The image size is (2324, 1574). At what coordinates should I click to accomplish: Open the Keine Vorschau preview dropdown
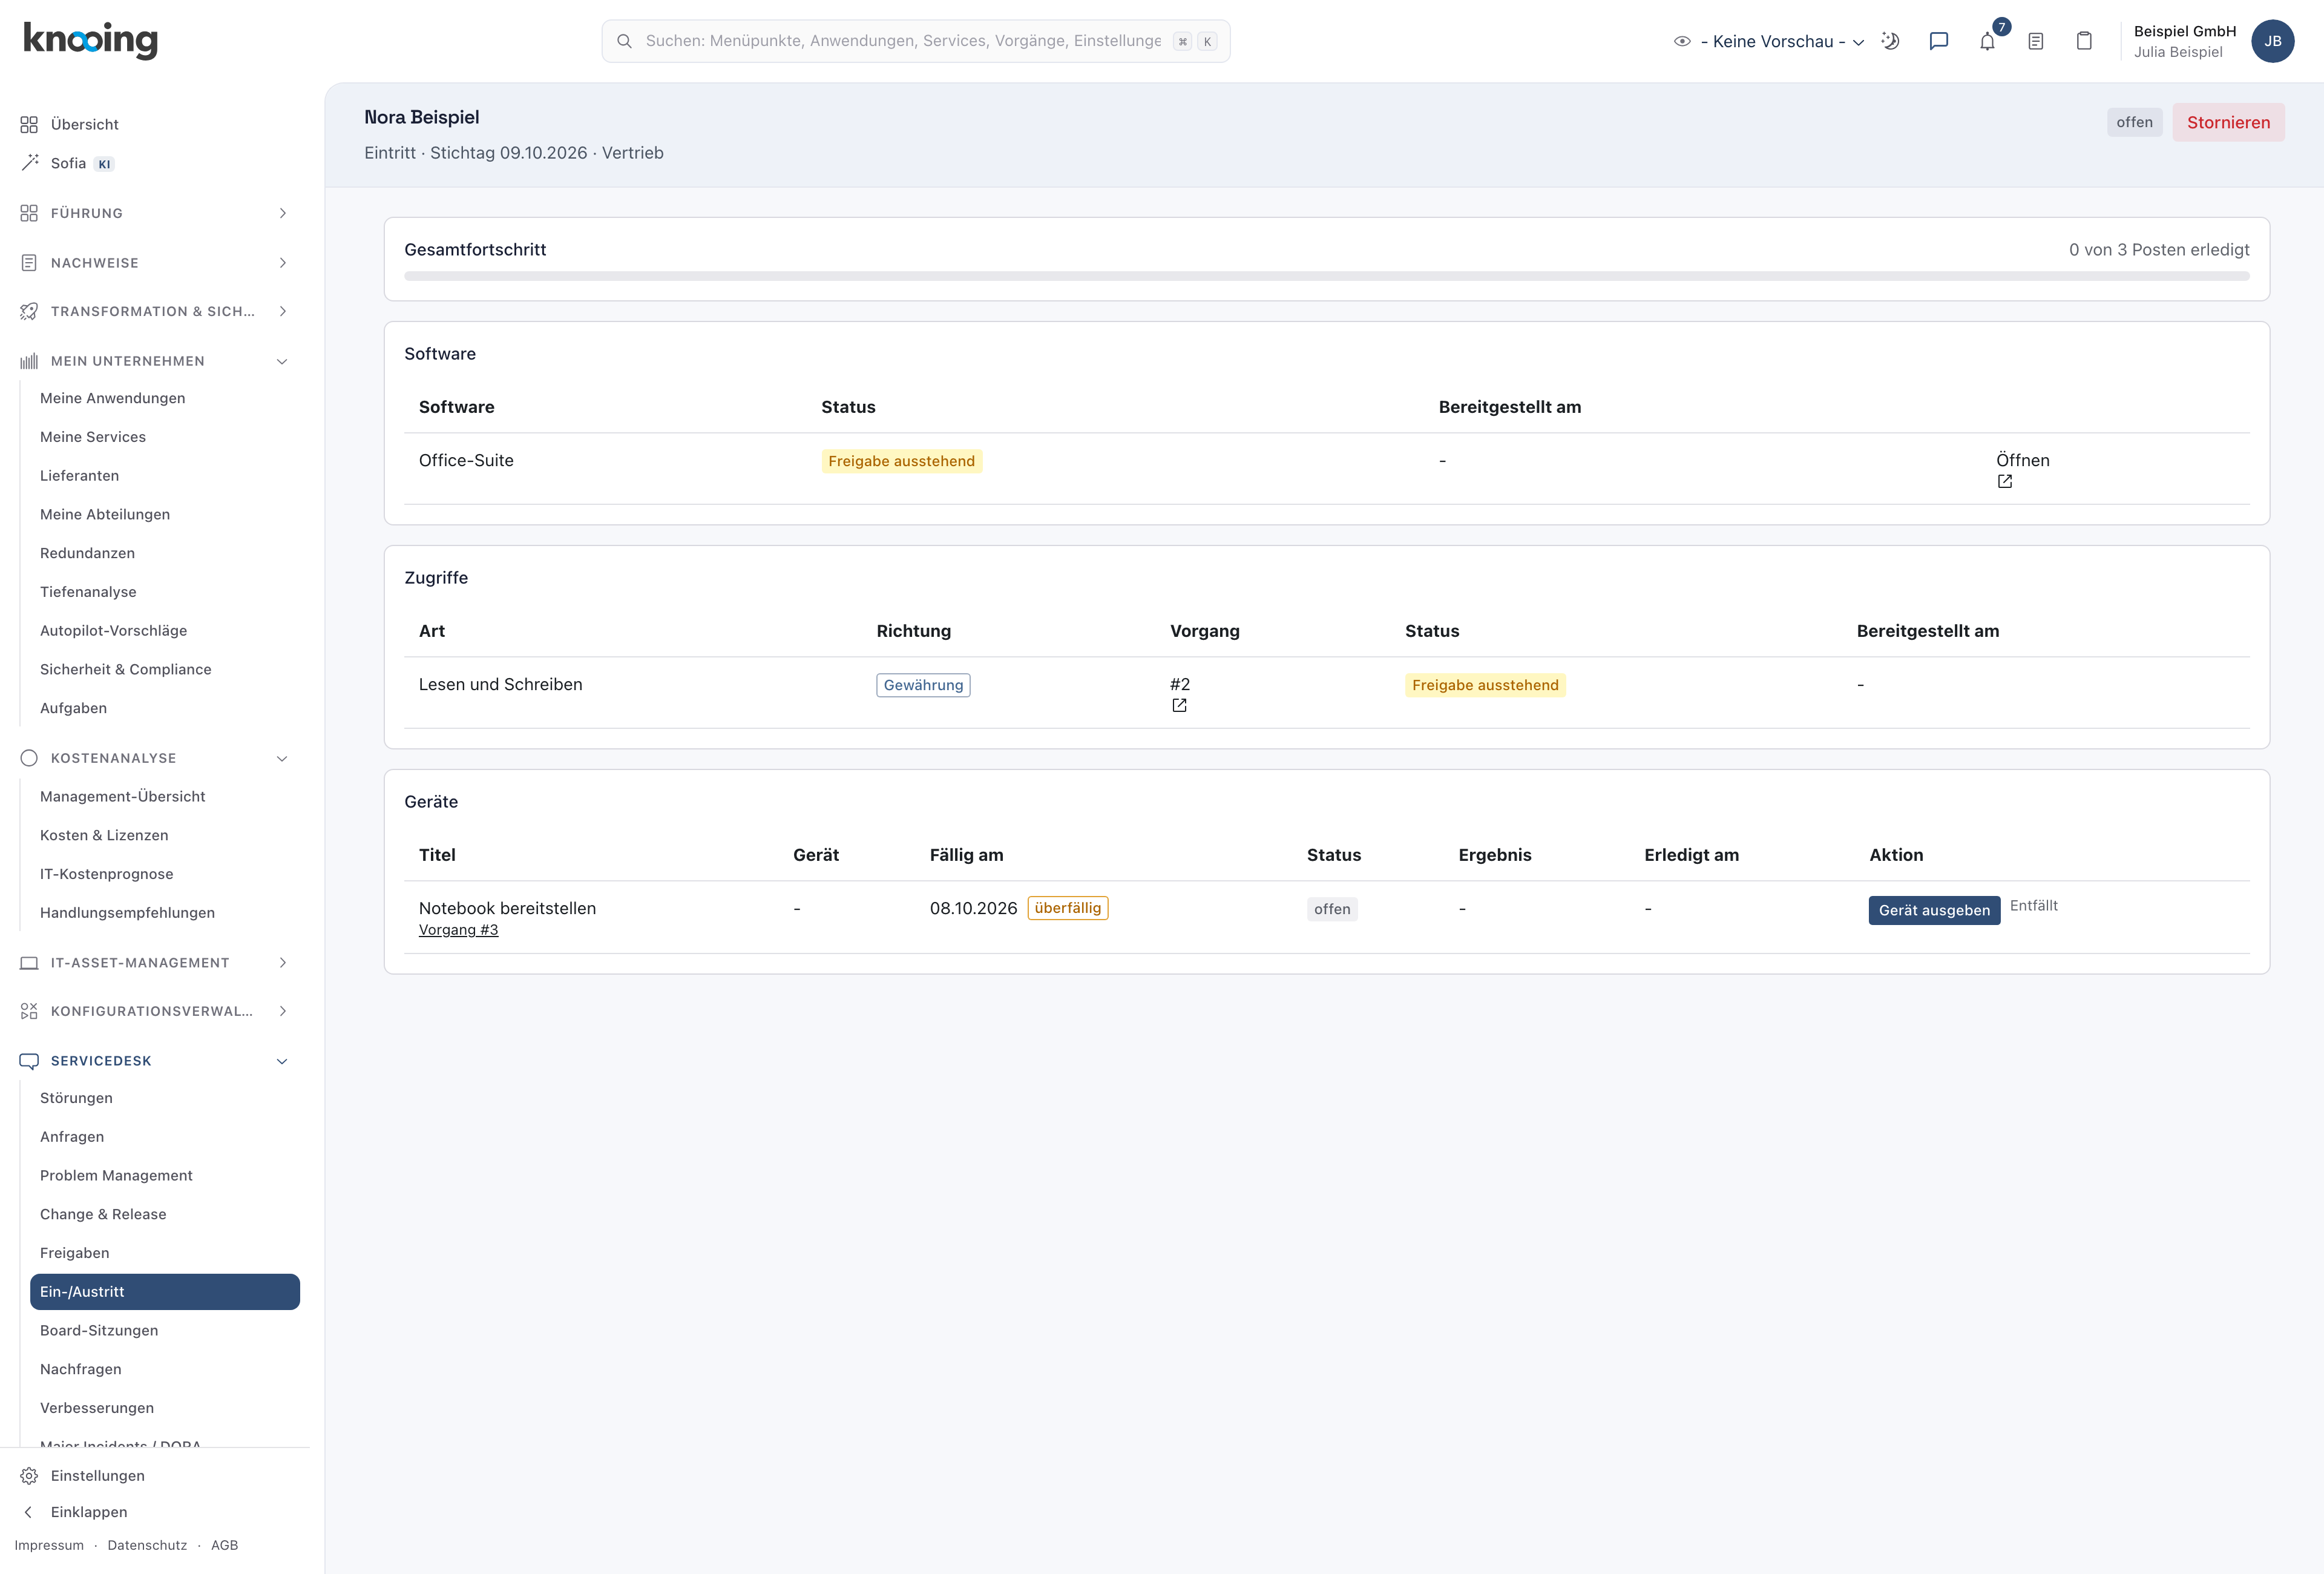tap(1769, 41)
